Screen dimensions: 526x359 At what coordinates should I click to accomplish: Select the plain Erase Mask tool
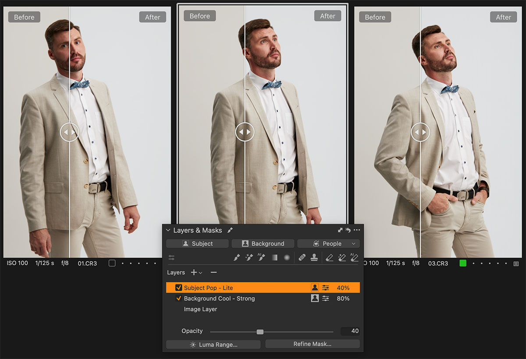click(330, 258)
